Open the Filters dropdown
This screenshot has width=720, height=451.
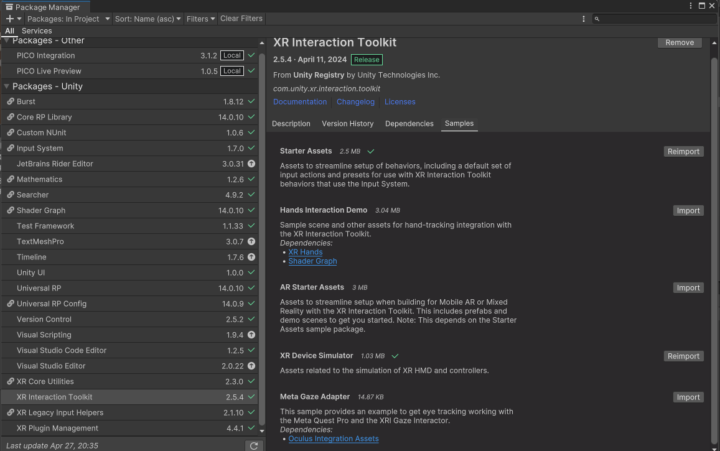(x=200, y=19)
